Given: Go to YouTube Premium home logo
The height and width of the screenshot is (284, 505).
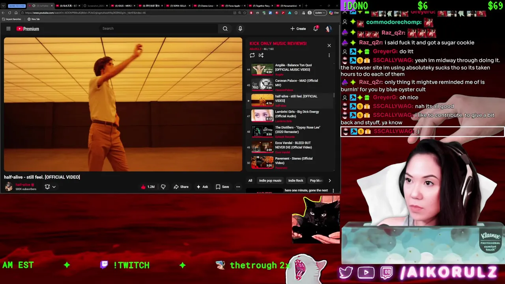Looking at the screenshot, I should (28, 29).
